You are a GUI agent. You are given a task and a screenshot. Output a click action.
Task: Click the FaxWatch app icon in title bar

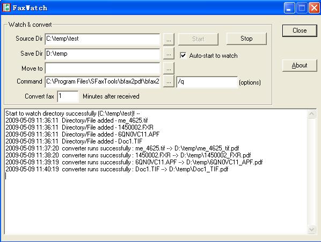click(6, 7)
